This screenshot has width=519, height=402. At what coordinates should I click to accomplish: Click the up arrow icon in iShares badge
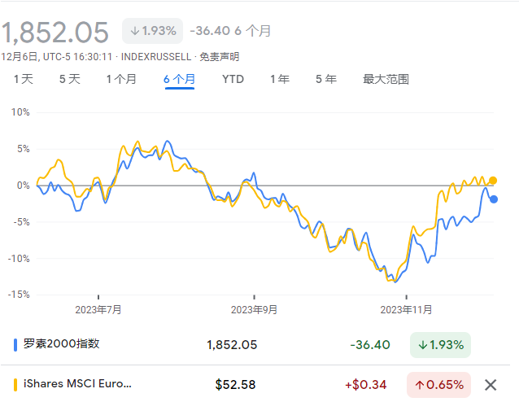pos(420,385)
